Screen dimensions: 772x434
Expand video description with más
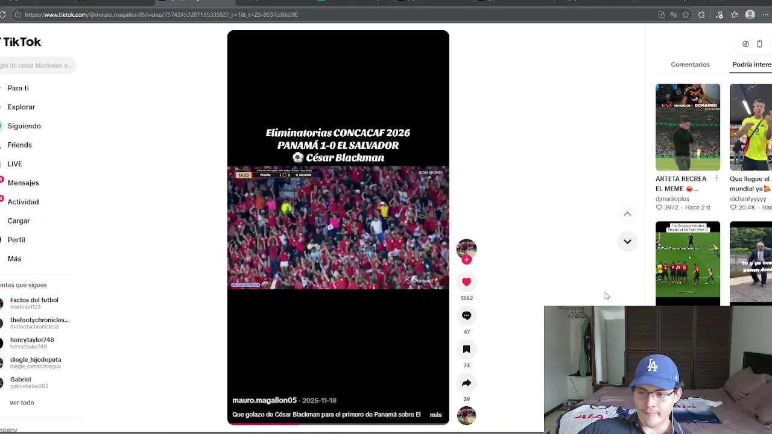(435, 415)
